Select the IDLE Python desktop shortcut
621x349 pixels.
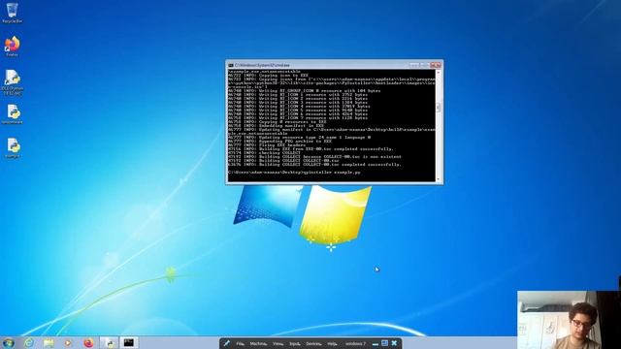click(x=13, y=82)
